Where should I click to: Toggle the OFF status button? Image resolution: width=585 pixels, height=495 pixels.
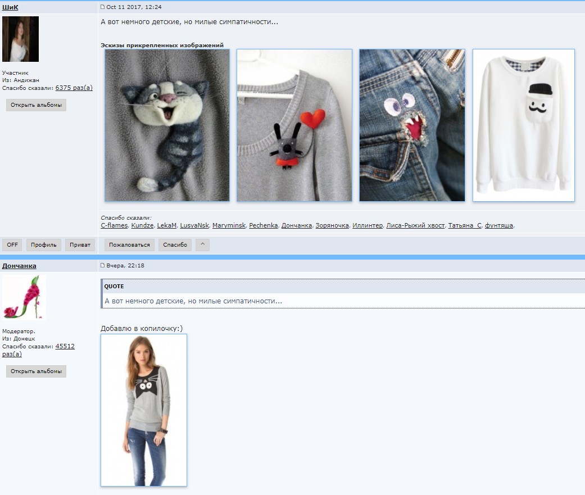(12, 245)
